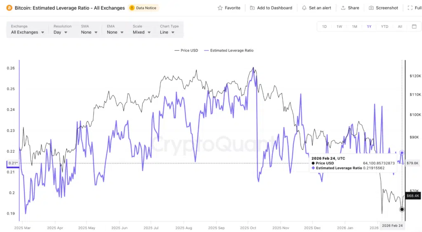Click the Scale Mixed selector

click(142, 32)
